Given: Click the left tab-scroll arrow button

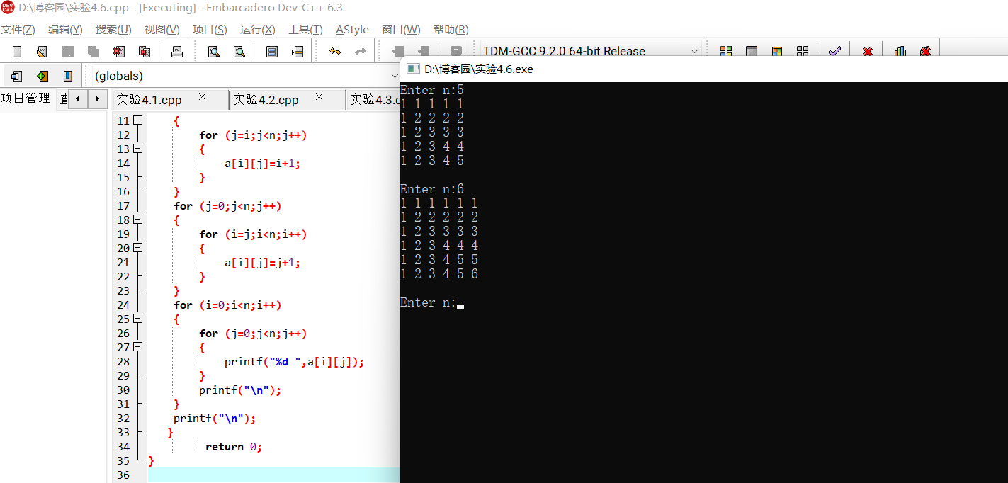Looking at the screenshot, I should coord(78,99).
